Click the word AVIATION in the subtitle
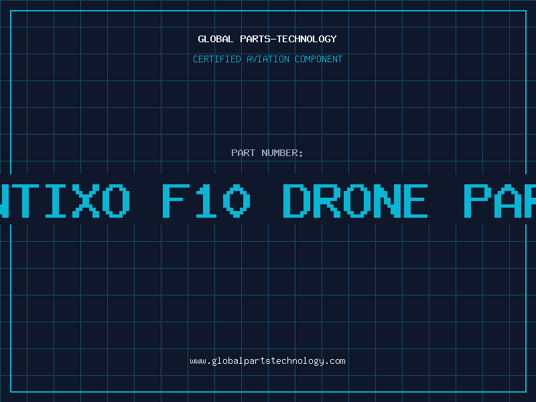536x402 pixels. [268, 59]
